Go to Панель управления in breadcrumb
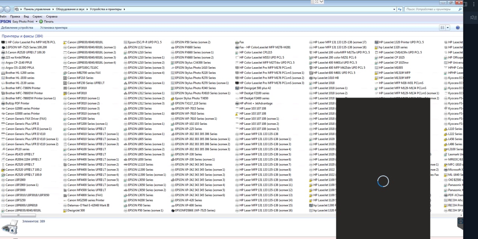The width and height of the screenshot is (478, 239). [x=37, y=9]
